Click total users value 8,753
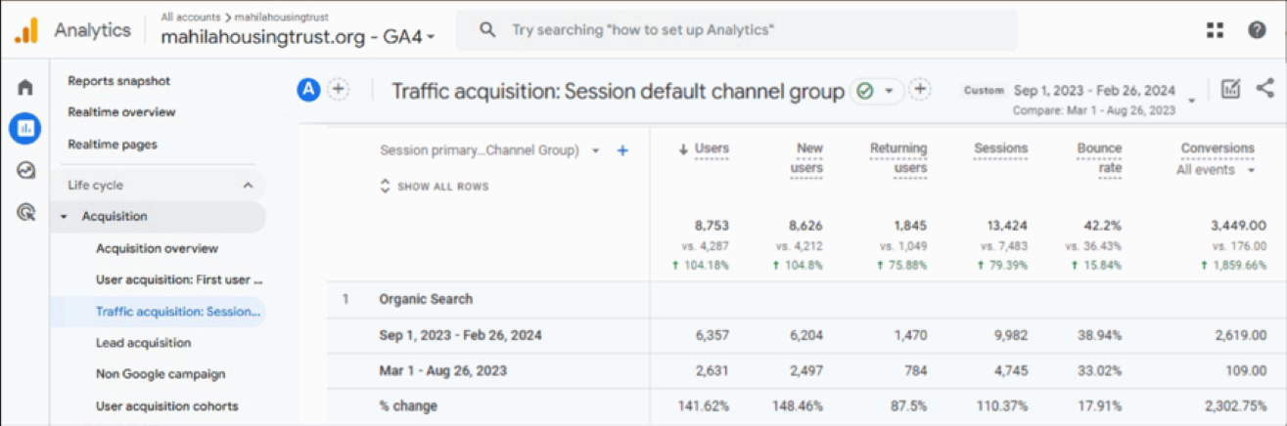 (712, 226)
